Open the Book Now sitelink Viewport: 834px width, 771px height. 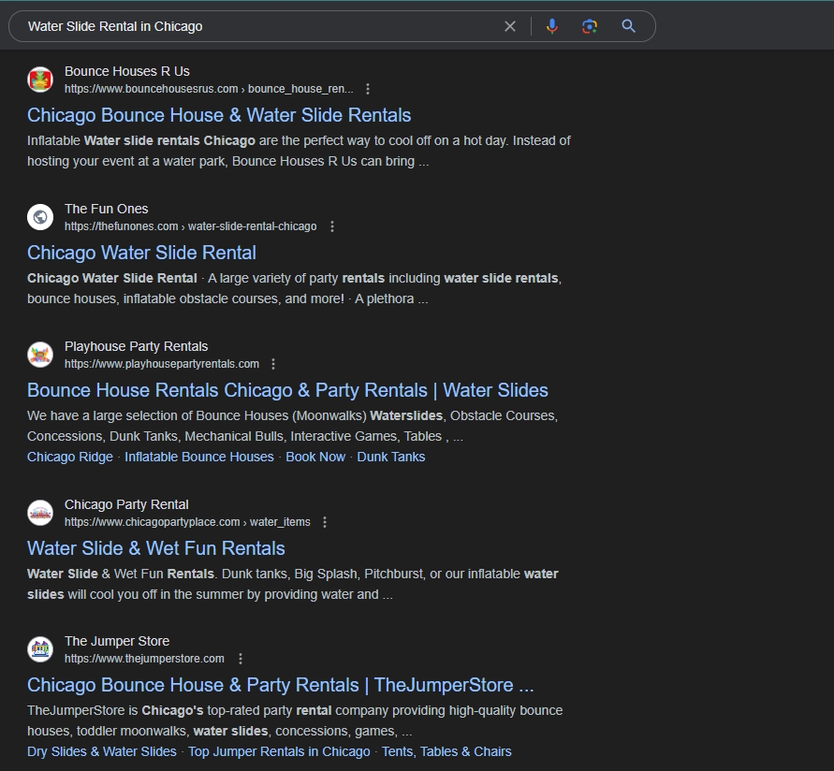coord(315,457)
